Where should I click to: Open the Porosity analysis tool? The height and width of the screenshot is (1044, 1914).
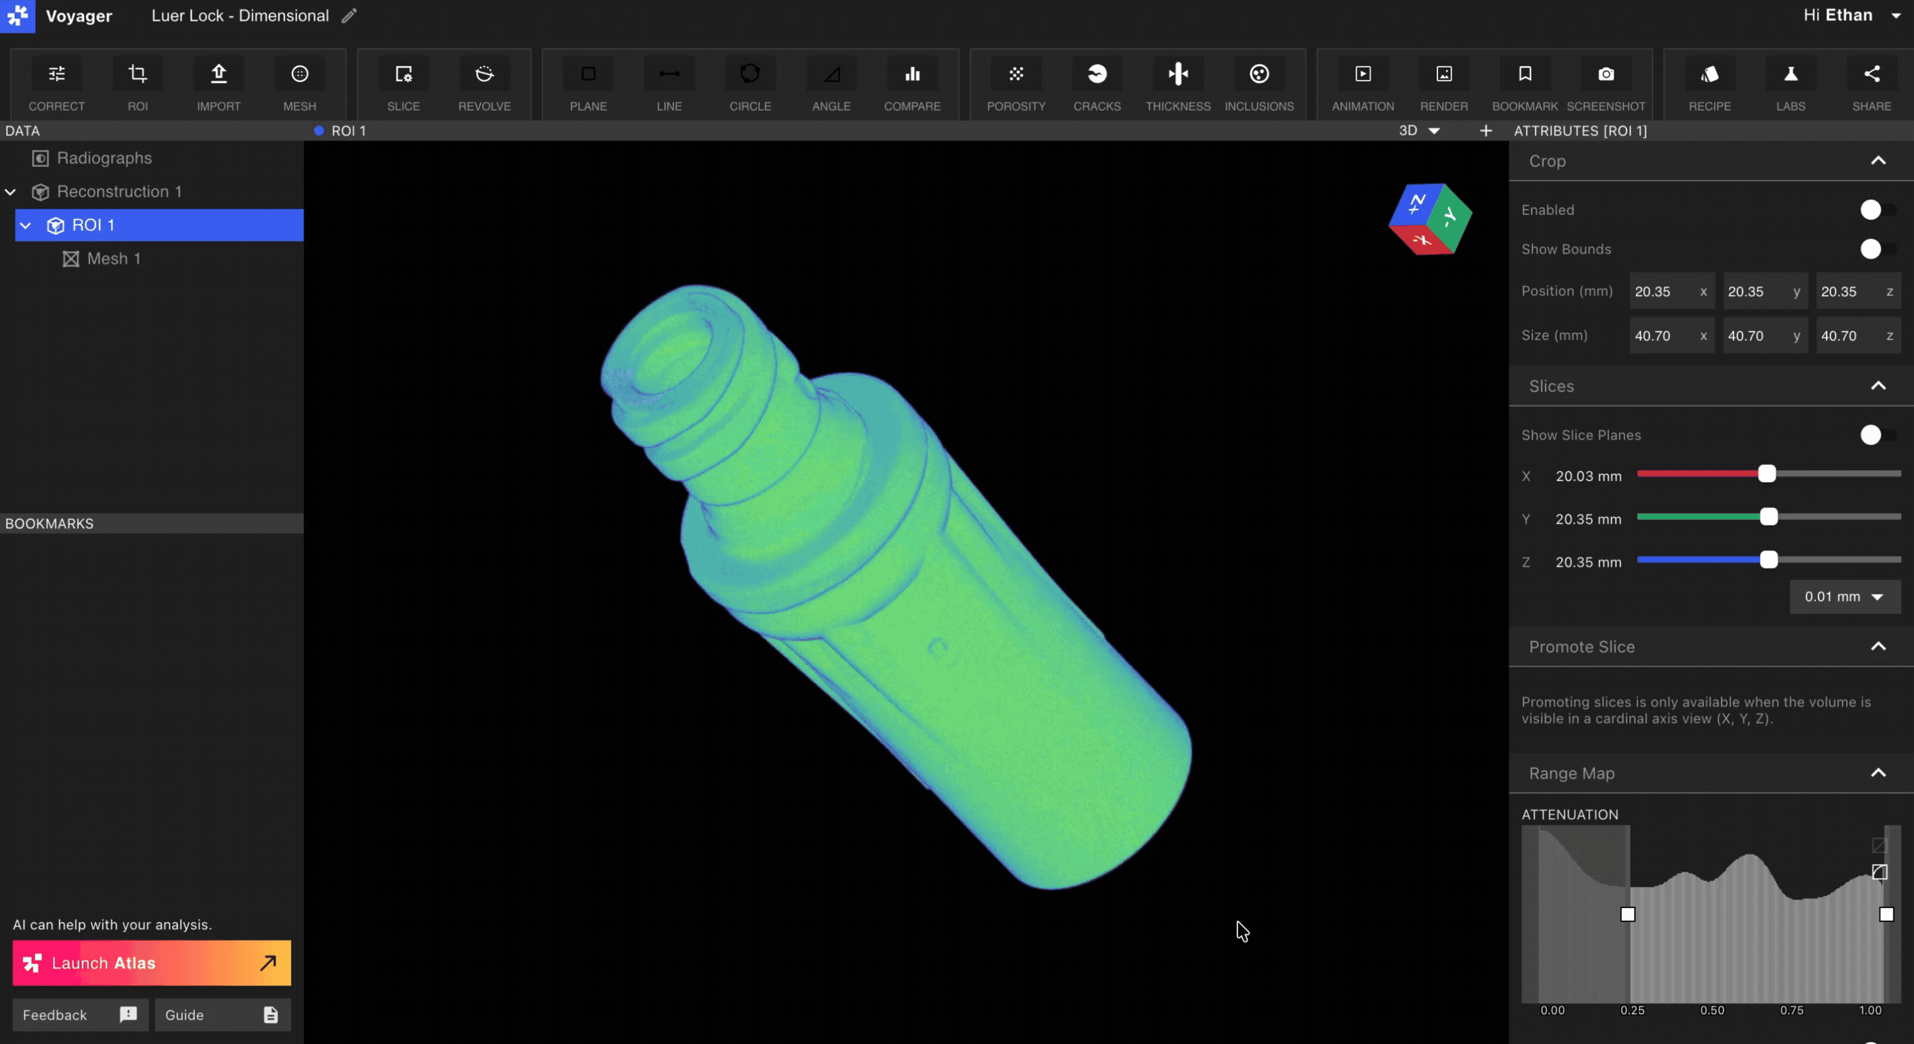1016,83
